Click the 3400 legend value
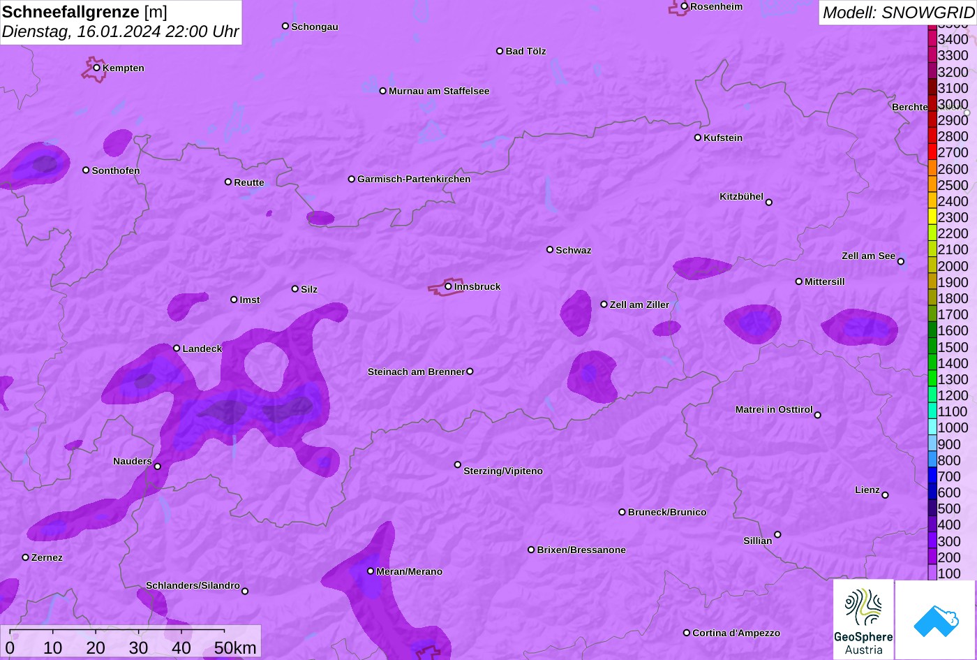Screen dimensions: 977x660 point(953,39)
